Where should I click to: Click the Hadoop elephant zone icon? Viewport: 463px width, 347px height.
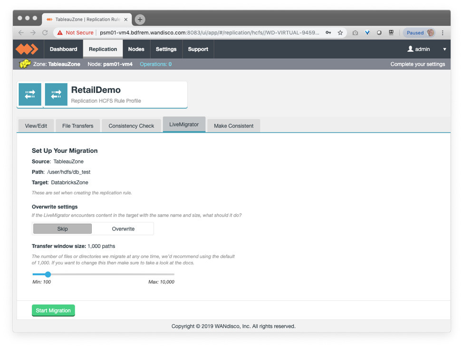25,64
